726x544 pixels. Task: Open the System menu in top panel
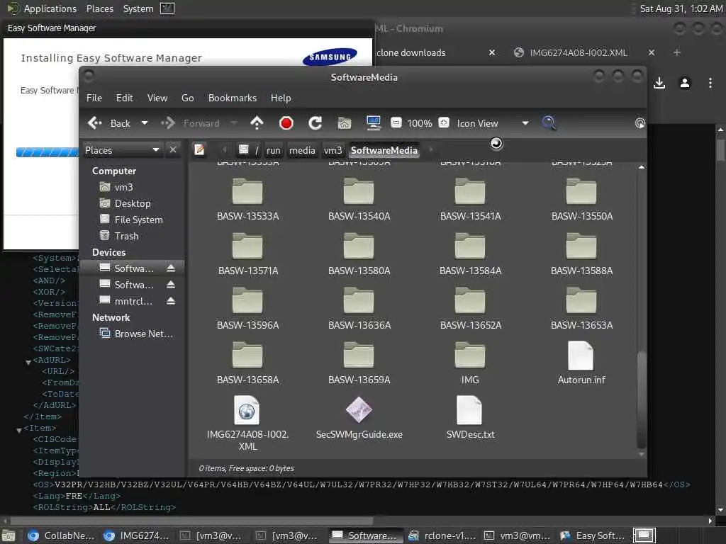pyautogui.click(x=138, y=8)
